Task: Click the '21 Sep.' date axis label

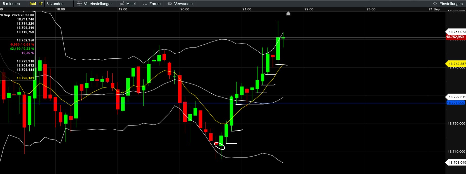Action: [x=434, y=9]
